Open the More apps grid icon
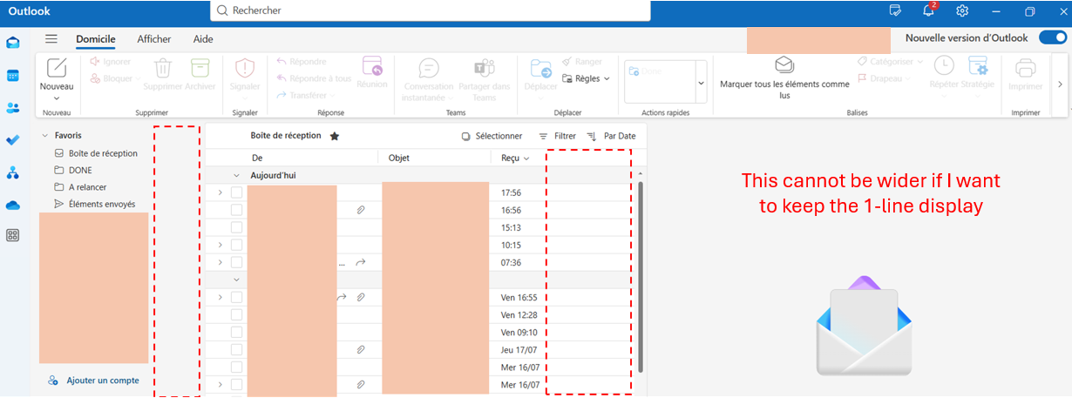 pyautogui.click(x=13, y=235)
